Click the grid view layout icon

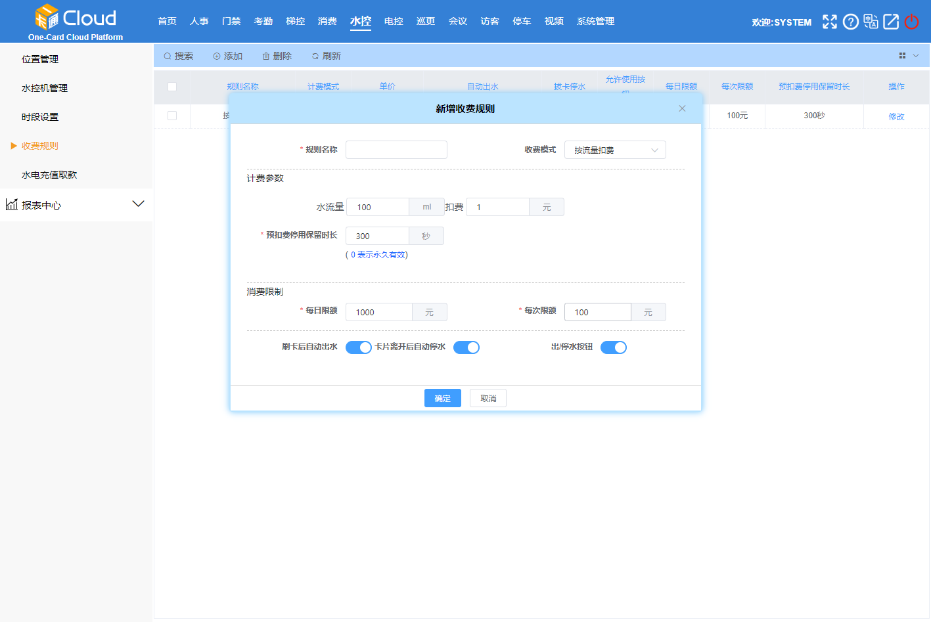(x=902, y=56)
